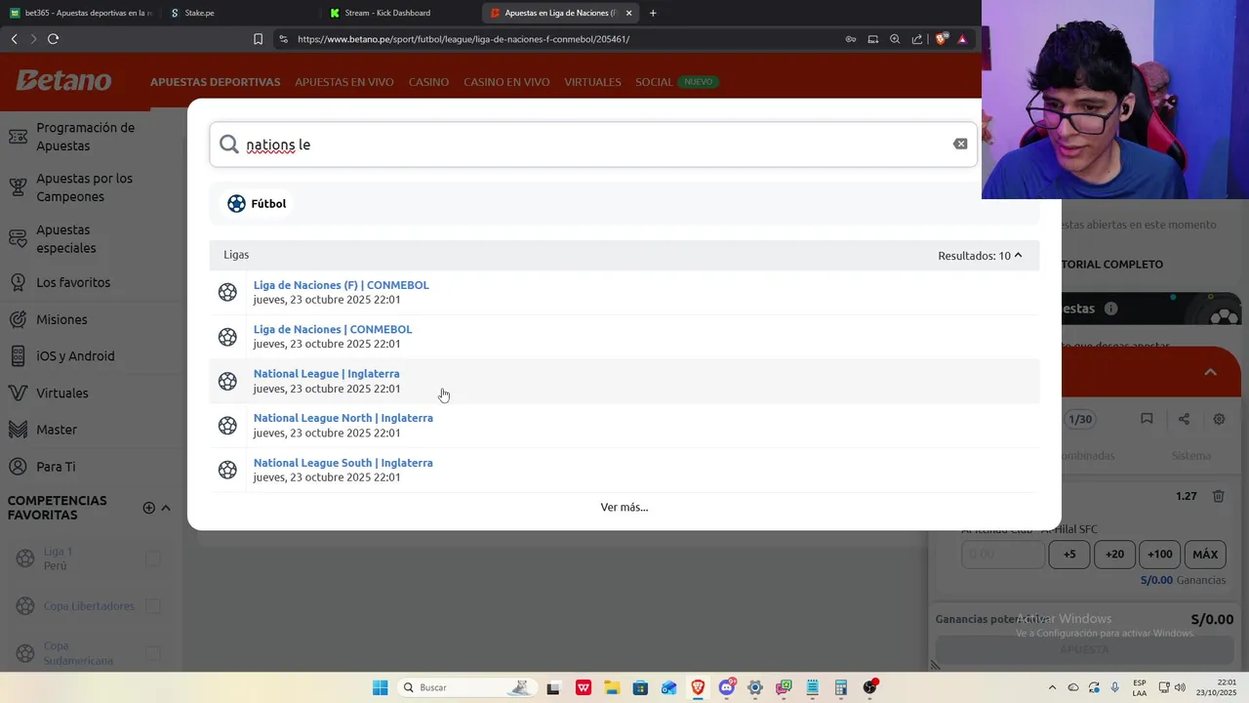Select the Fútbol filter chip
Image resolution: width=1249 pixels, height=703 pixels.
[x=257, y=204]
